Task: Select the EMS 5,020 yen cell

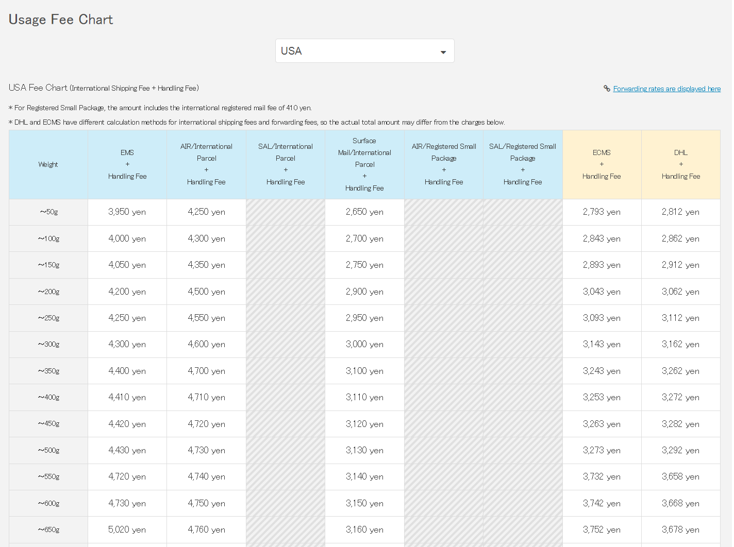Action: pos(127,530)
